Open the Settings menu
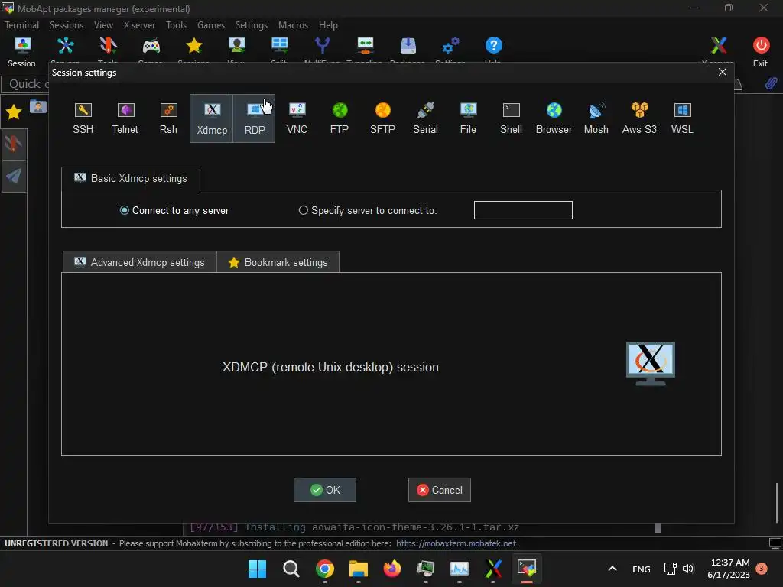783x587 pixels. tap(251, 25)
